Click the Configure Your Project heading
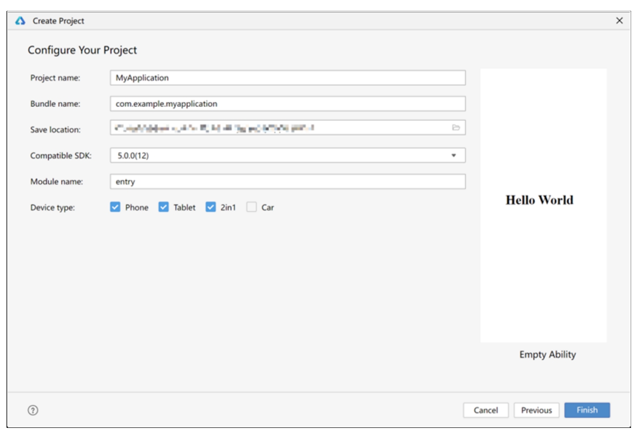 tap(82, 50)
